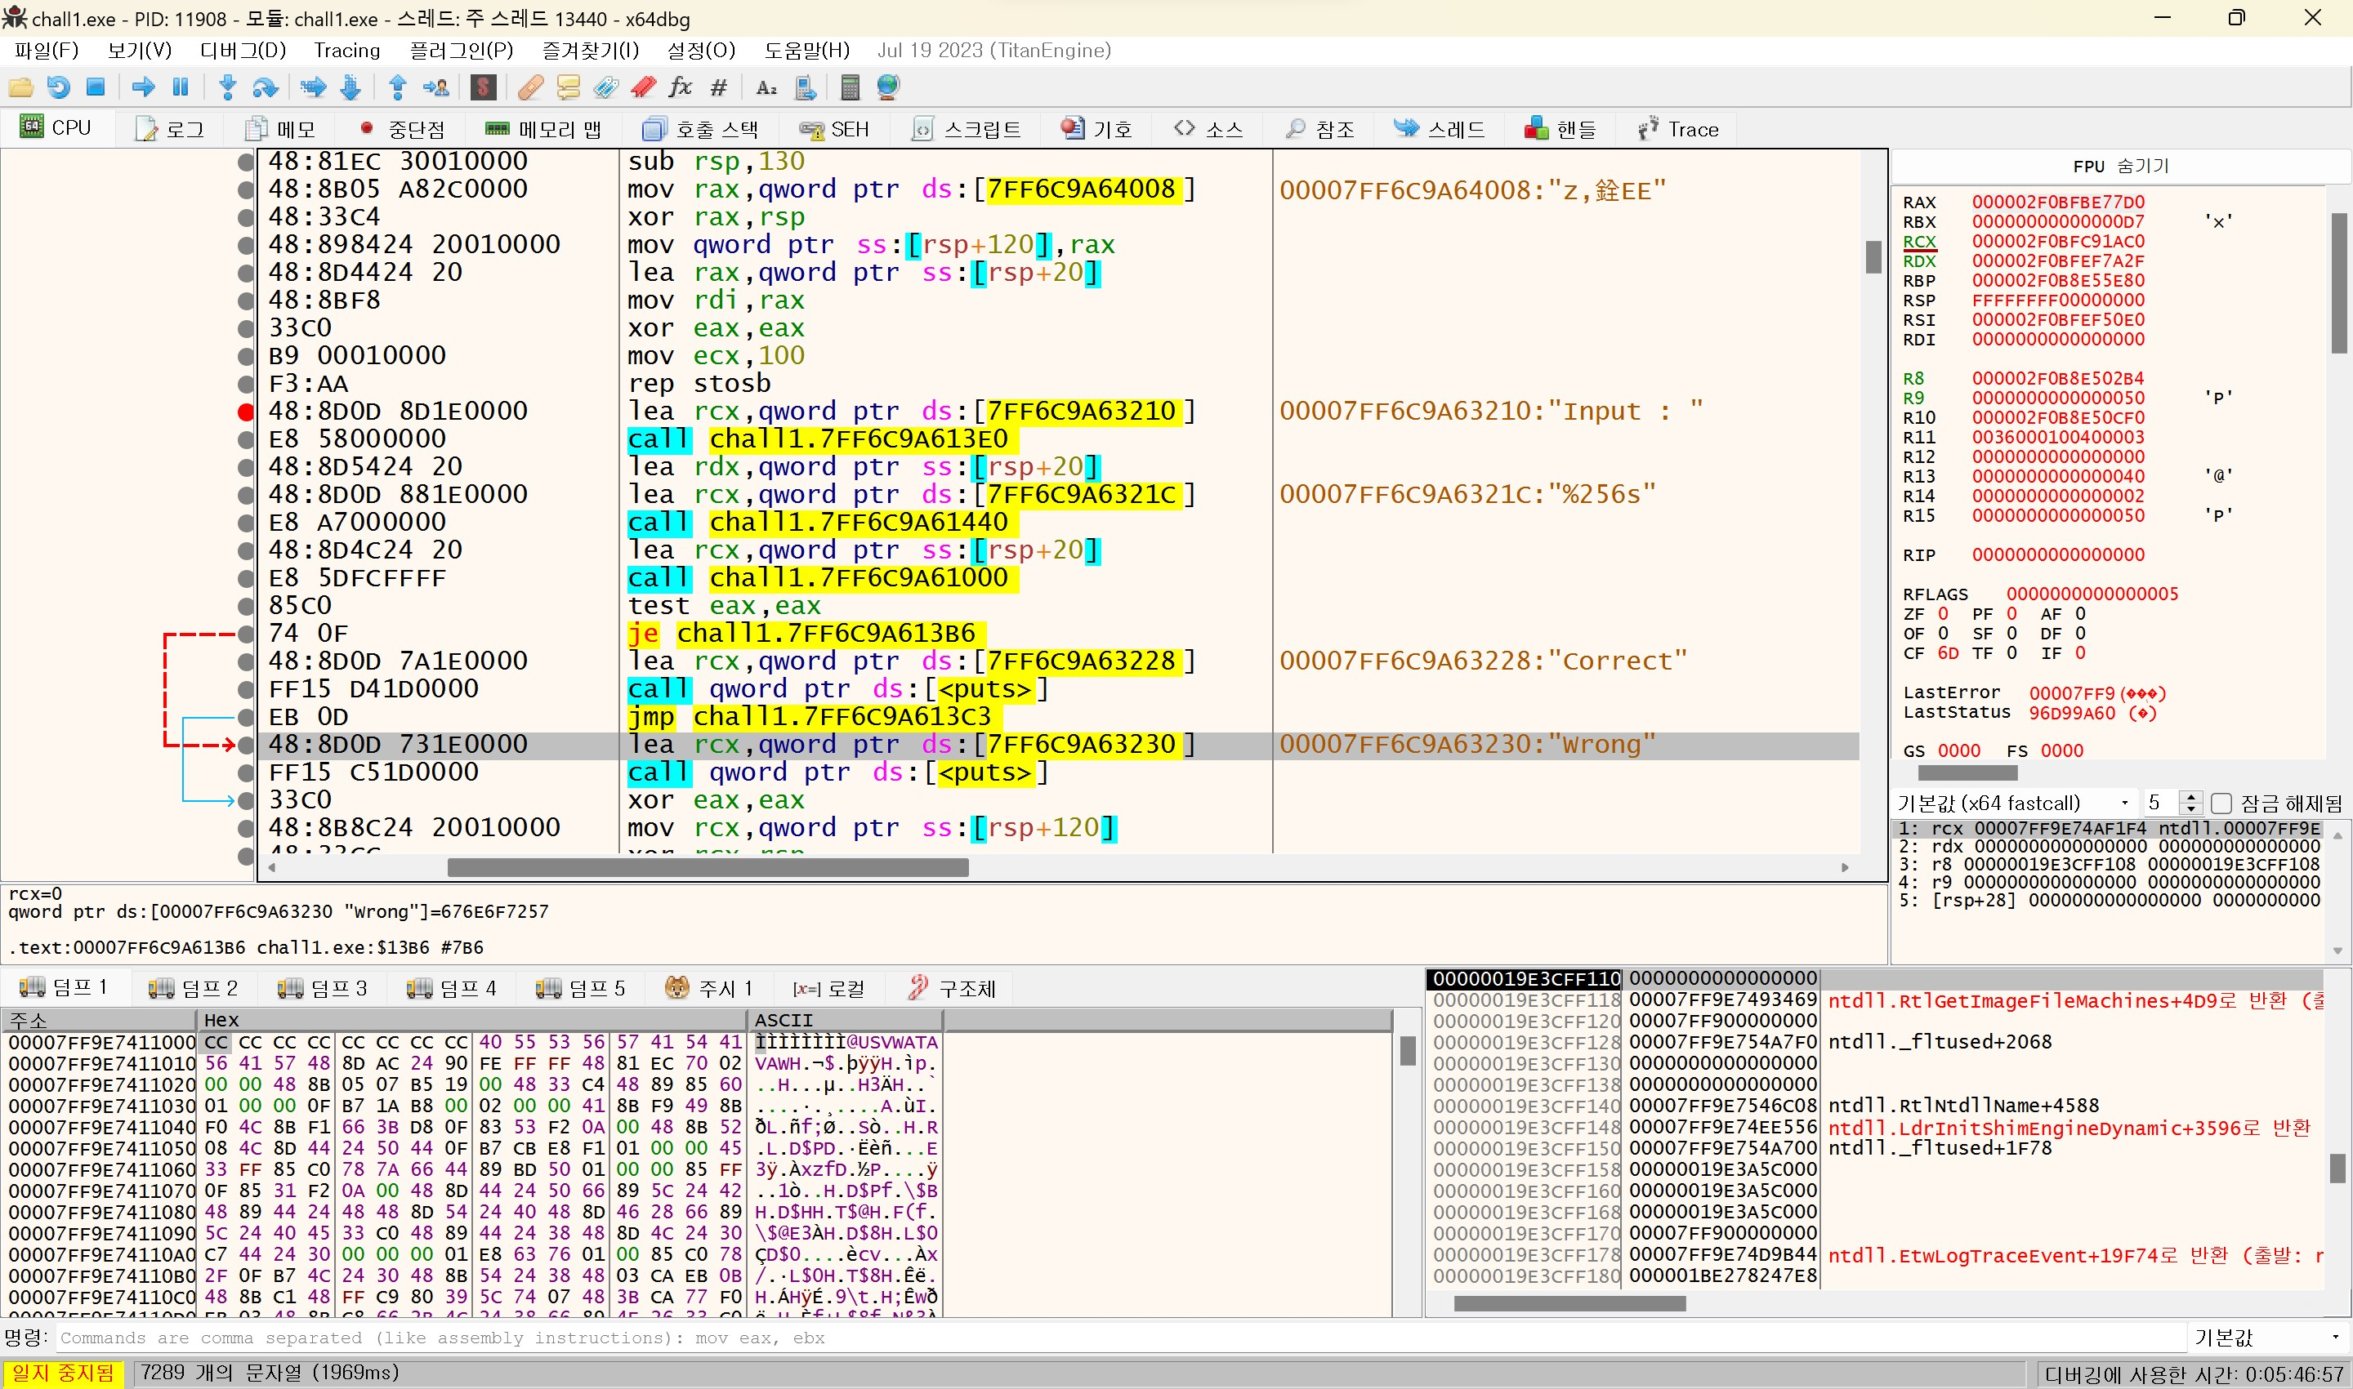Image resolution: width=2353 pixels, height=1389 pixels.
Task: Increase argument count stepper value
Action: 2190,798
